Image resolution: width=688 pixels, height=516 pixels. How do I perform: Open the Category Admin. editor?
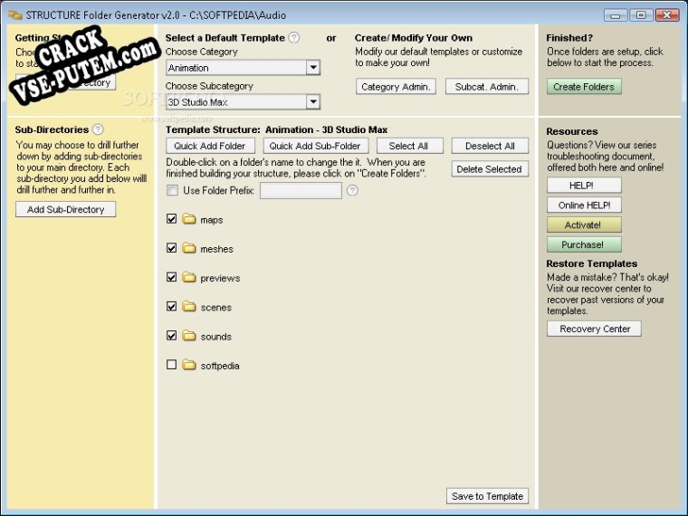click(396, 87)
